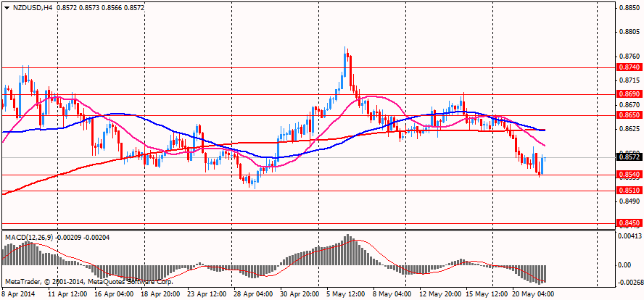
Task: Click the 30 Apr 20:00 time label
Action: 300,294
